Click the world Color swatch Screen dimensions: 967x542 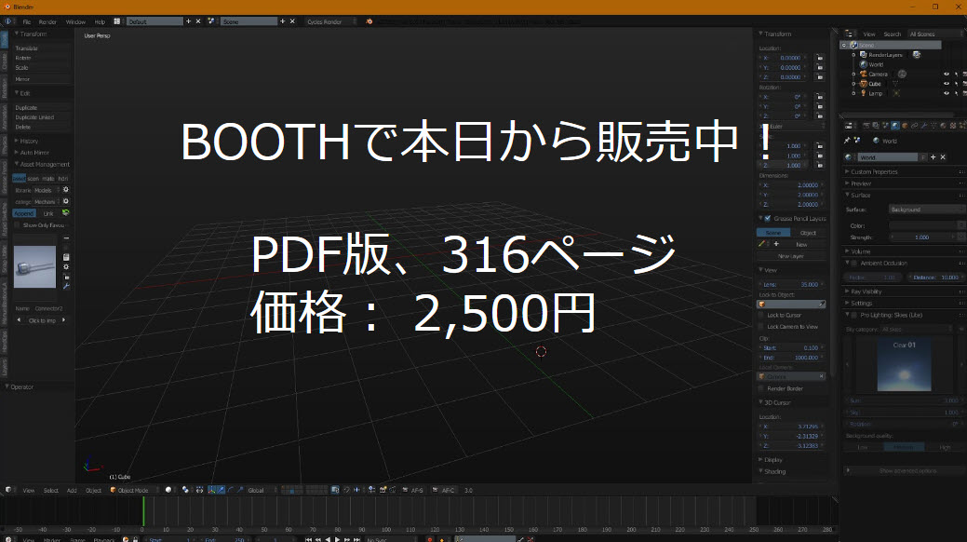pos(922,226)
